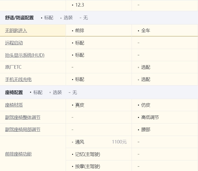198x171 pixels.
Task: Select the 通风 optional seat function
Action: click(x=80, y=142)
